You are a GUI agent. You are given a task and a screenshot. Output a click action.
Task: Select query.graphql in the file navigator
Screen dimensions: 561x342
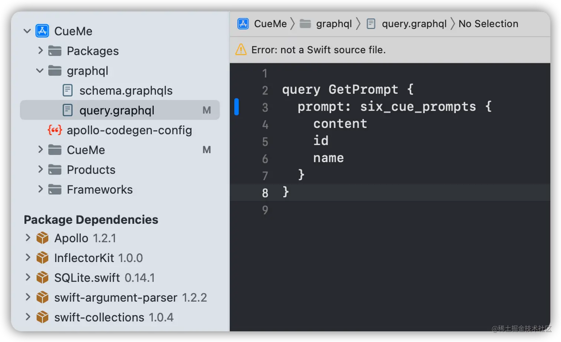120,110
